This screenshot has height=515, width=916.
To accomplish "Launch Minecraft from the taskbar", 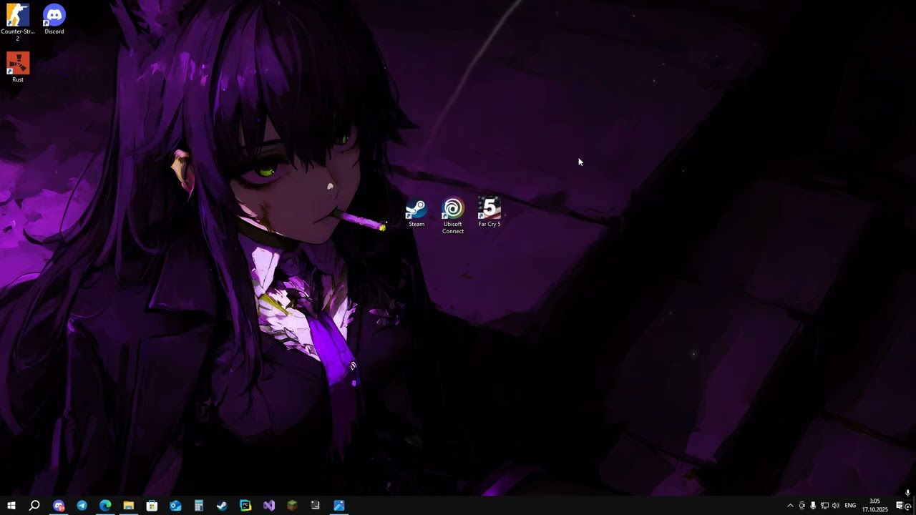I will click(x=292, y=506).
